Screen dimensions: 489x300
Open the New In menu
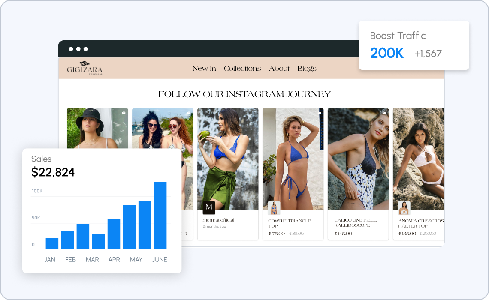click(204, 69)
